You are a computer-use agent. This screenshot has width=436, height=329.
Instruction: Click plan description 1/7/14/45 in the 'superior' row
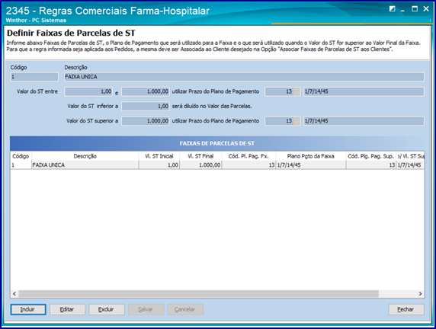point(364,121)
